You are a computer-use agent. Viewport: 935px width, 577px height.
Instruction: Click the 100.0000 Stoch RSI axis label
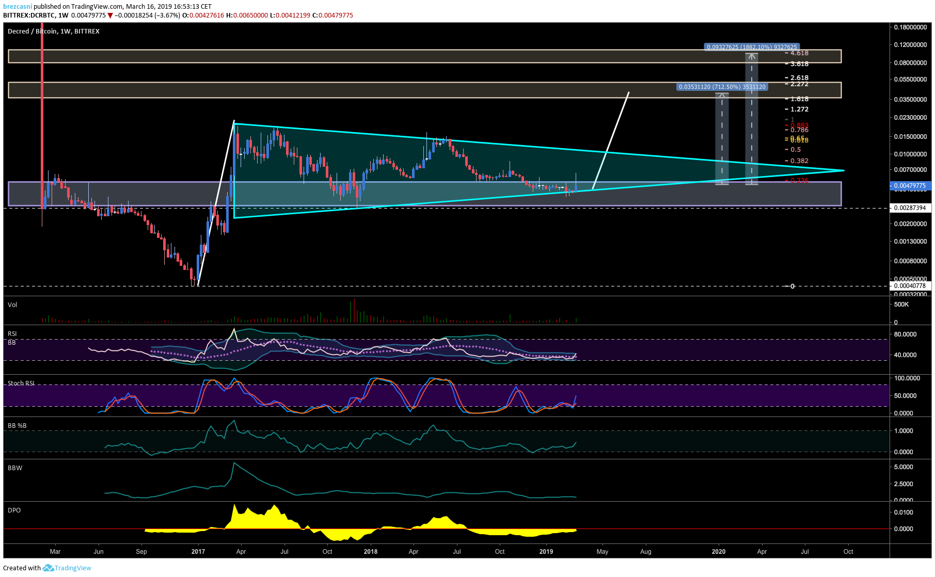[x=907, y=378]
